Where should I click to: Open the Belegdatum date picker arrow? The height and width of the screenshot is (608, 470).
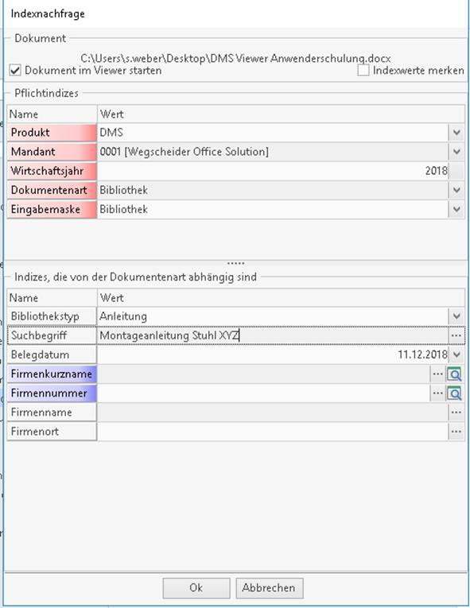456,354
